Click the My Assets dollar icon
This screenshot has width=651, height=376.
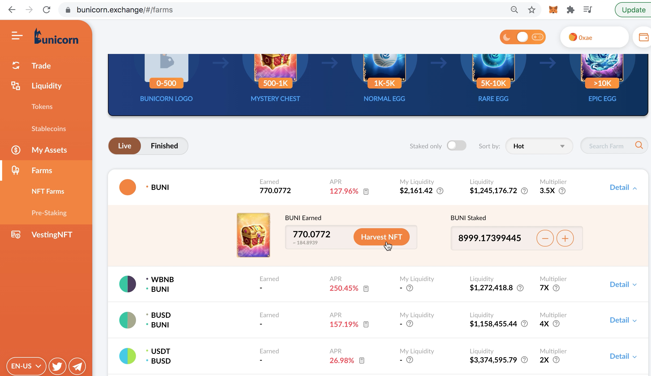[x=16, y=150]
